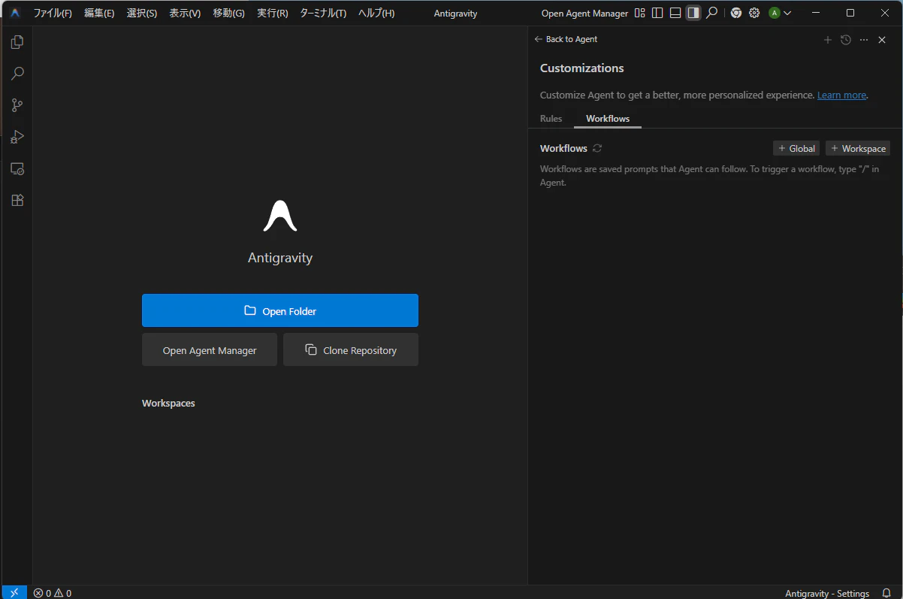
Task: Open the Remote Explorer view
Action: 17,168
